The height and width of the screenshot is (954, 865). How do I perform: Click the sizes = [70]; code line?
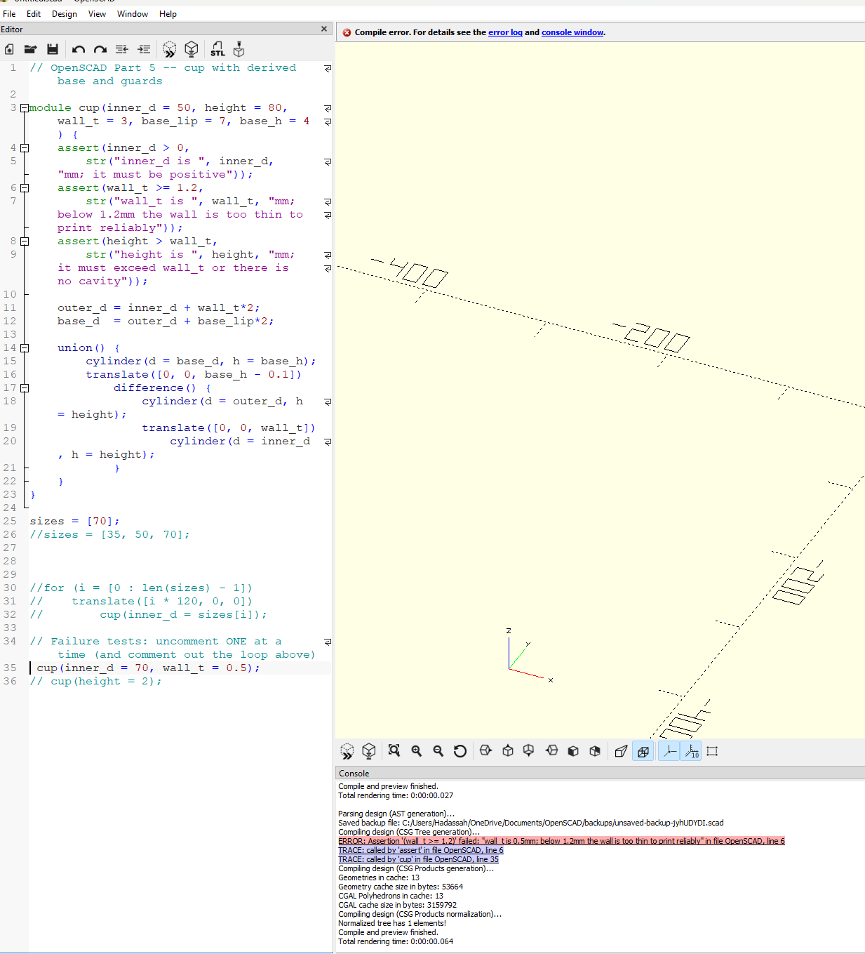[x=74, y=522]
